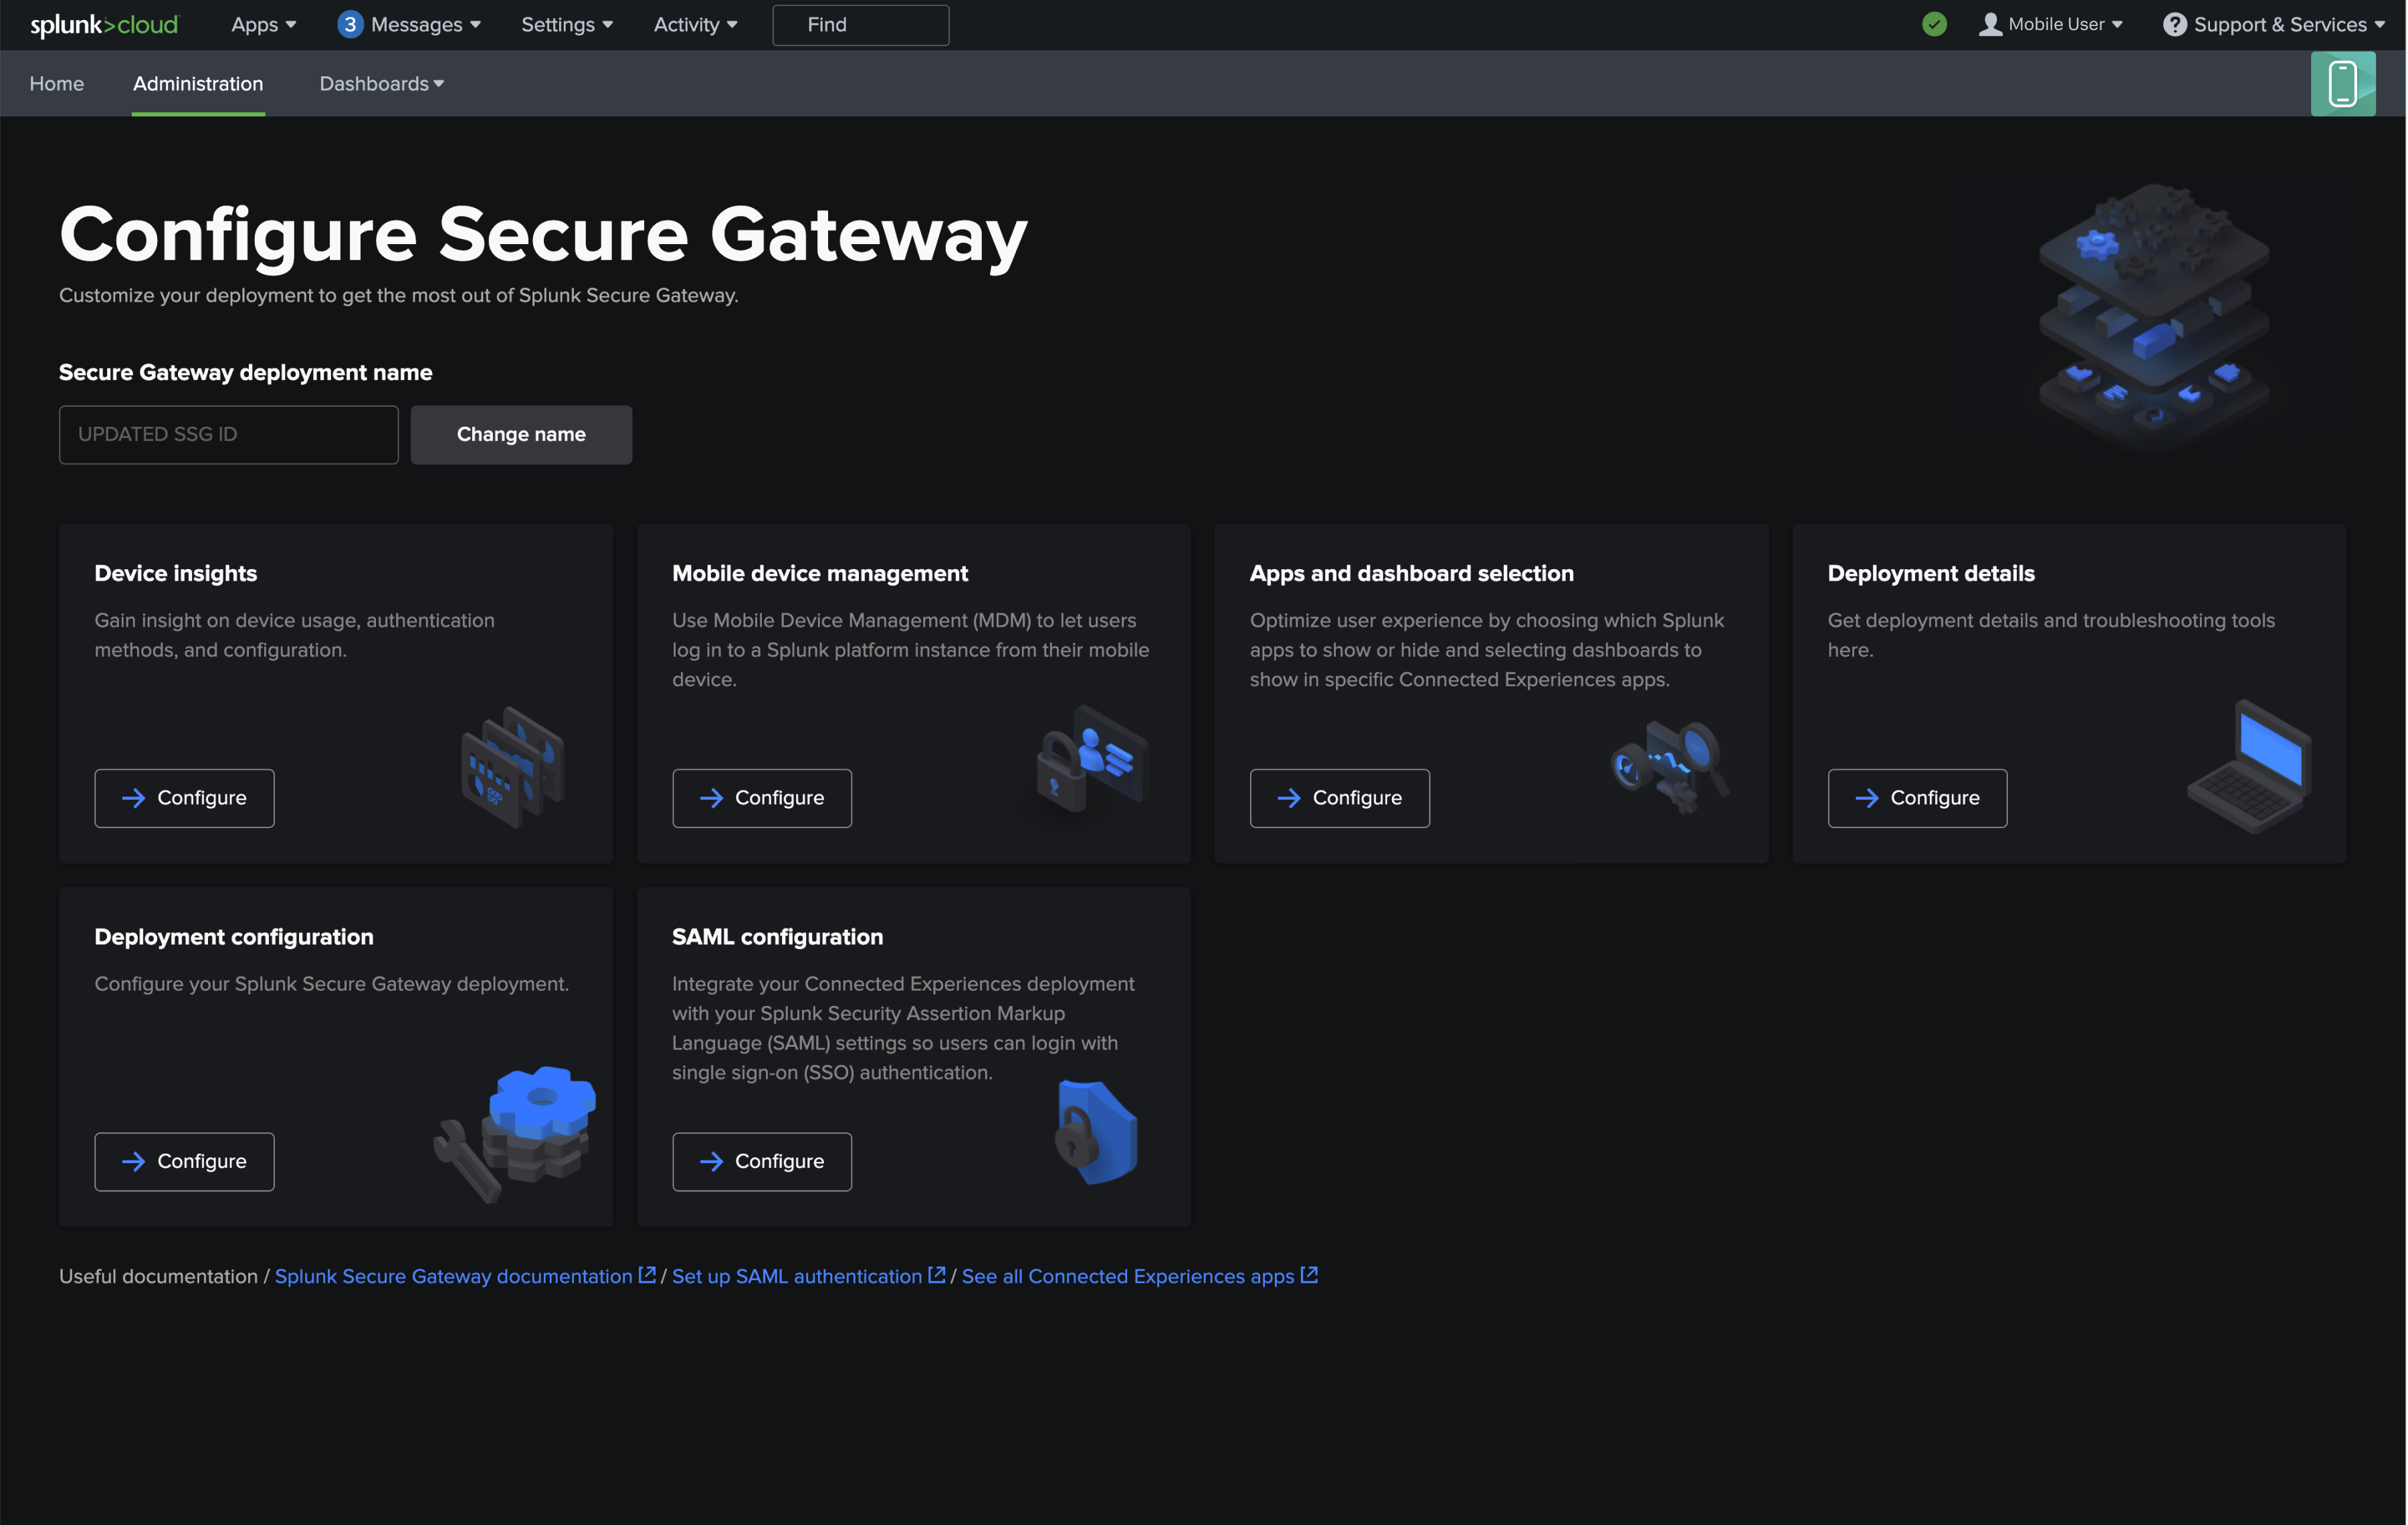Open the Mobile User account menu
The width and height of the screenshot is (2408, 1525).
point(2050,24)
